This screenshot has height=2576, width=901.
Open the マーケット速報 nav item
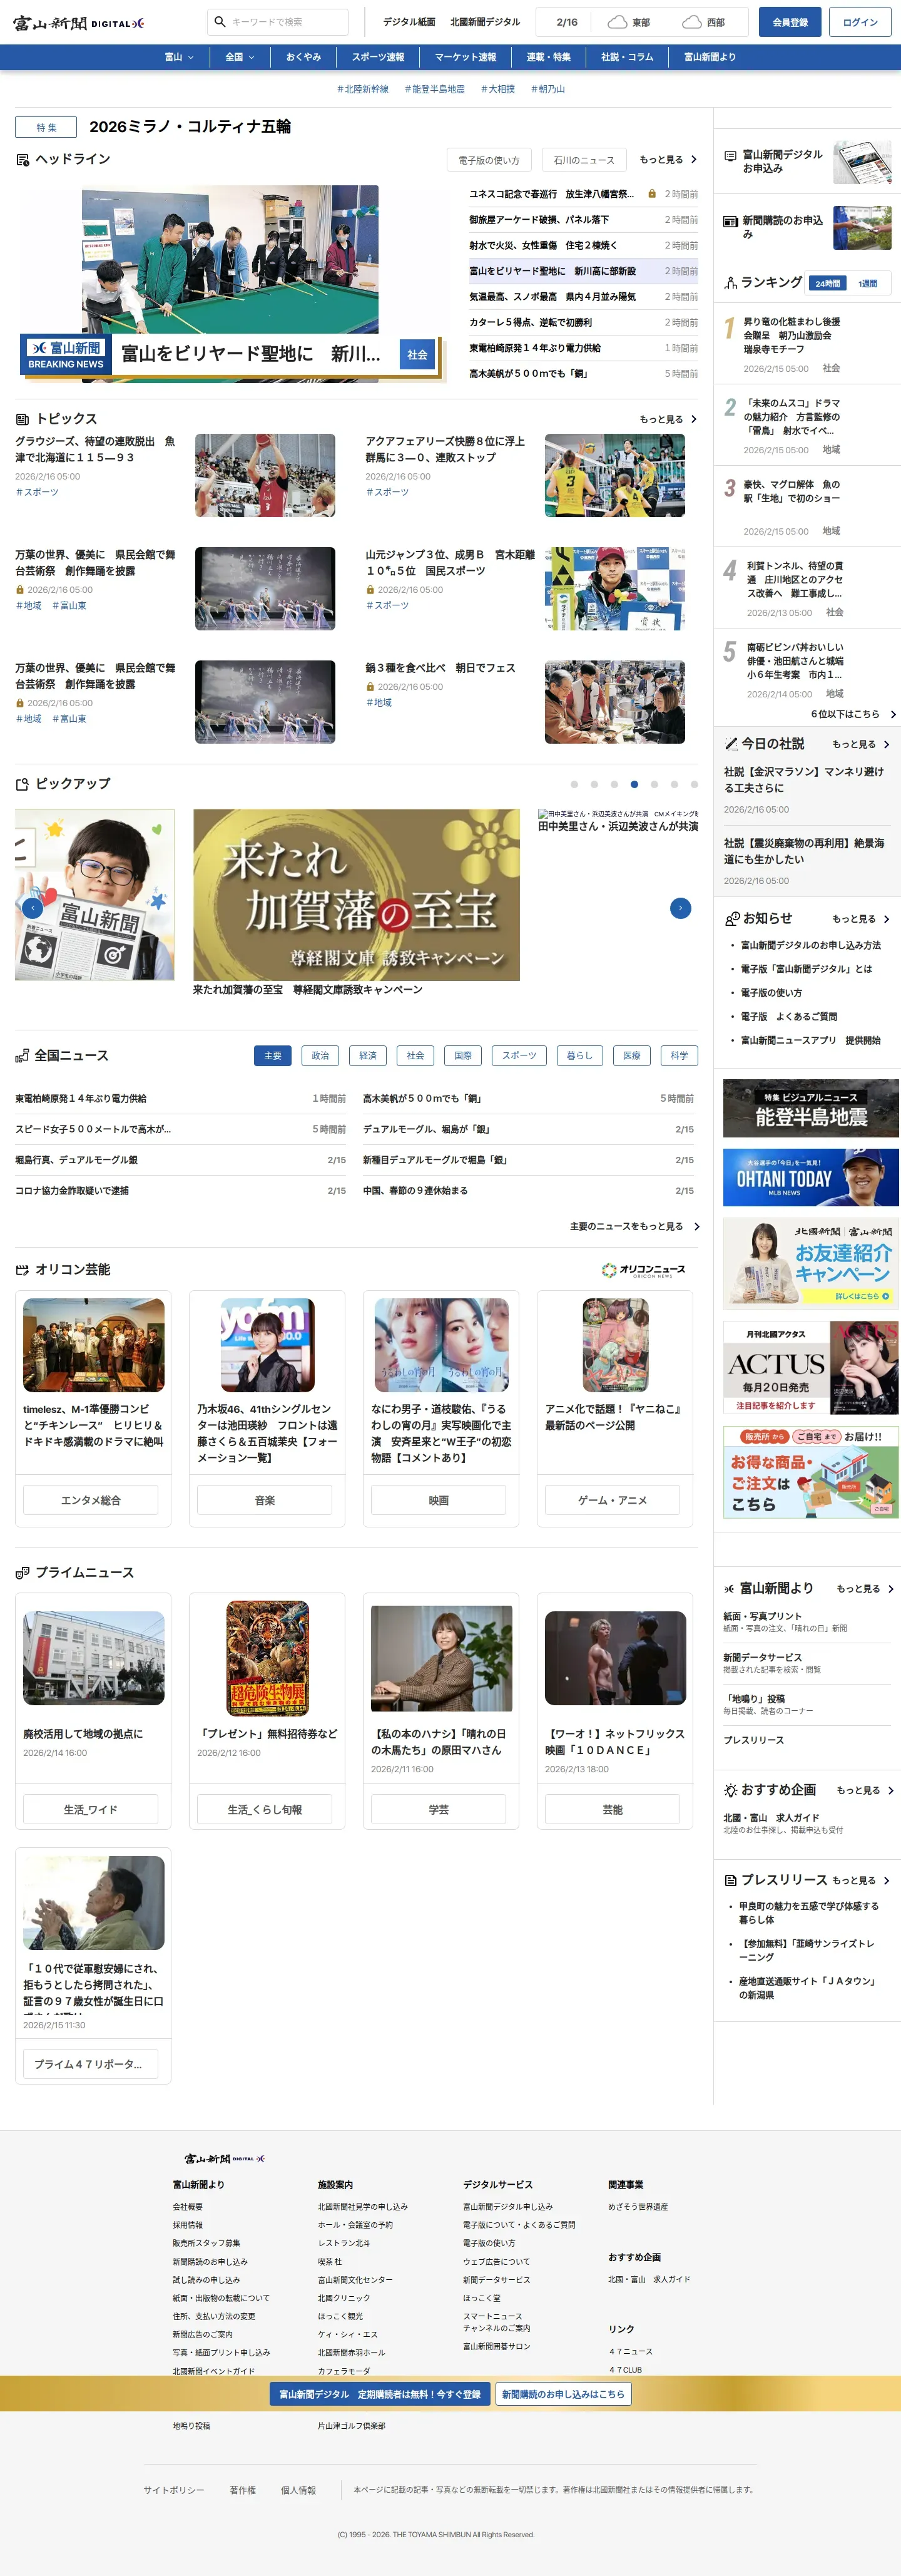pos(465,57)
